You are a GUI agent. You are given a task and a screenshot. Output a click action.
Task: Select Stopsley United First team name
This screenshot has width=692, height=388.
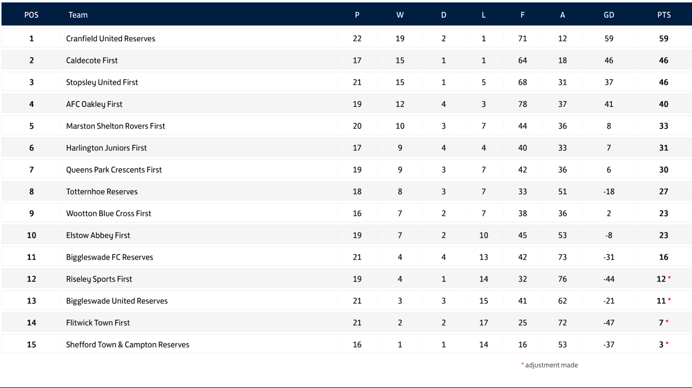tap(102, 82)
